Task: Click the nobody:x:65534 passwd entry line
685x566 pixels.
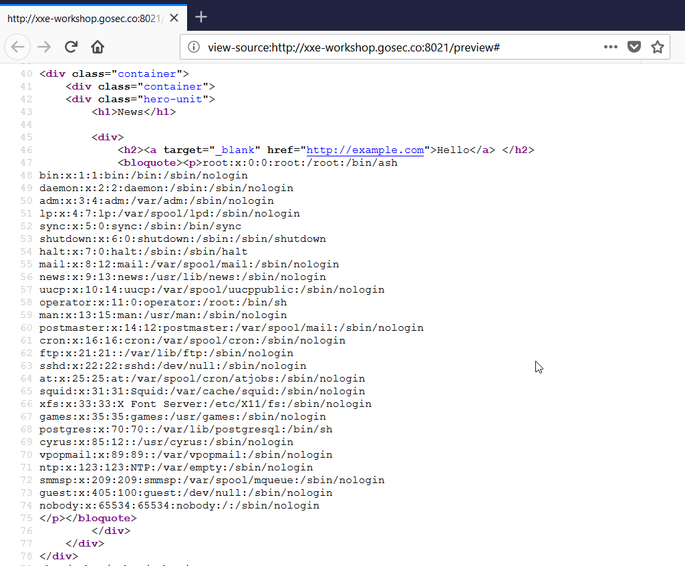Action: (x=179, y=506)
